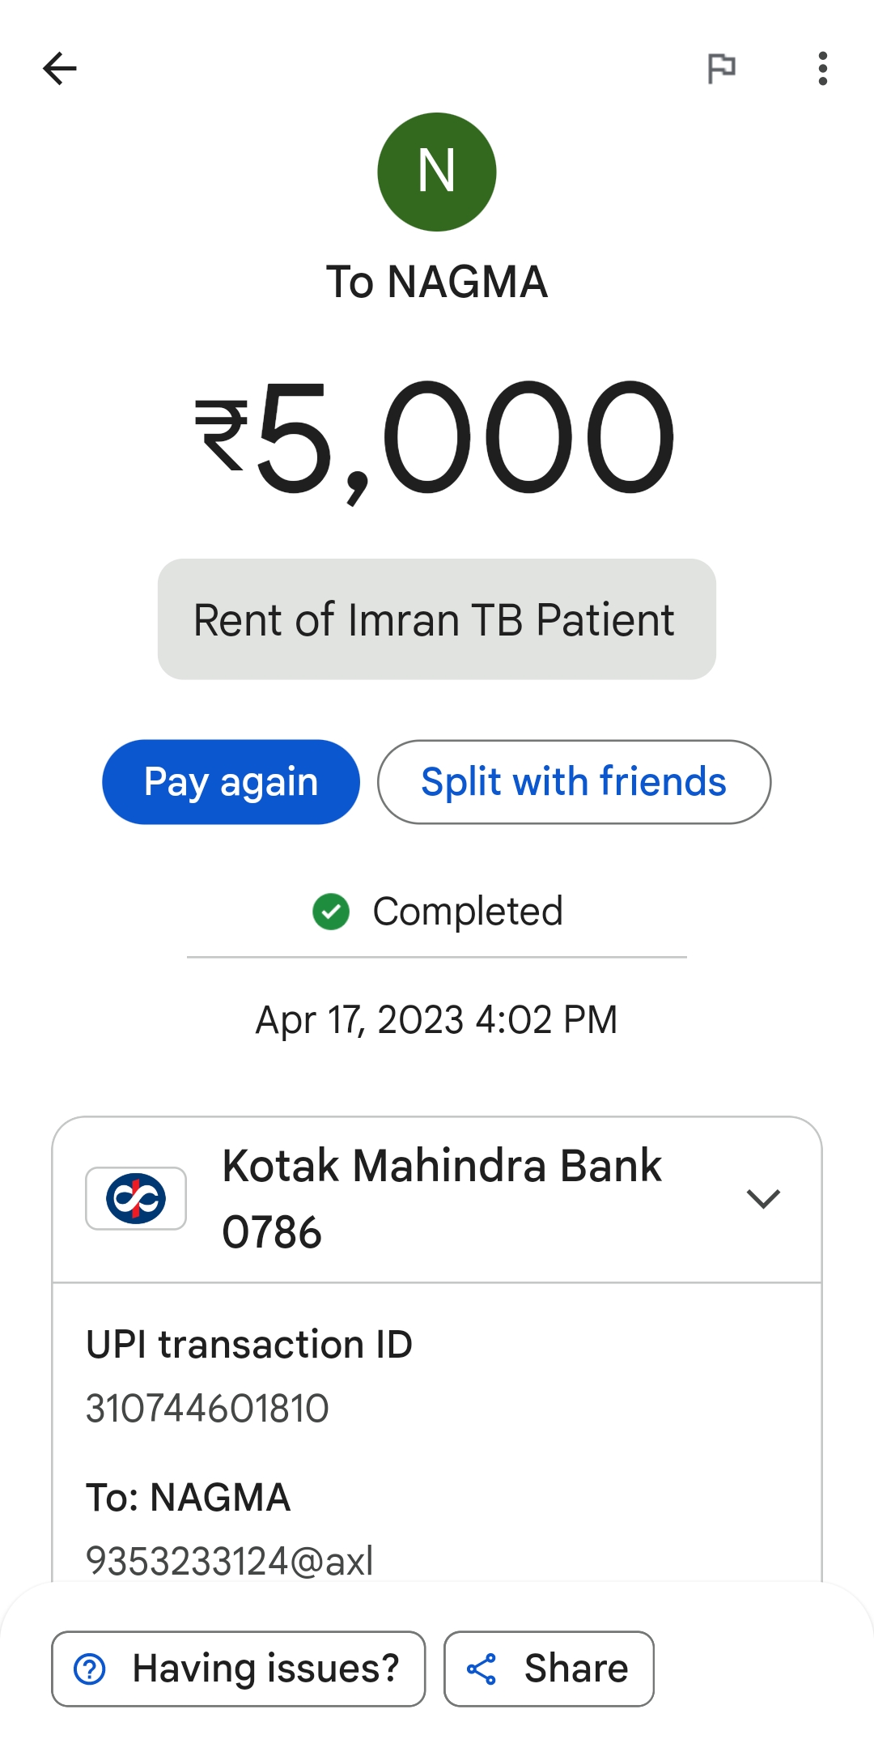Tap the green Completed checkmark icon

pyautogui.click(x=331, y=912)
